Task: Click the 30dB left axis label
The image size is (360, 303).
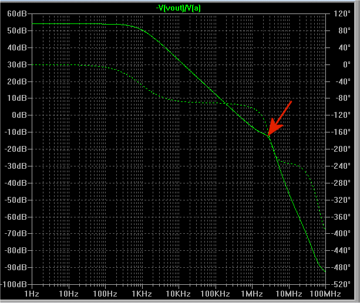Action: tap(17, 64)
